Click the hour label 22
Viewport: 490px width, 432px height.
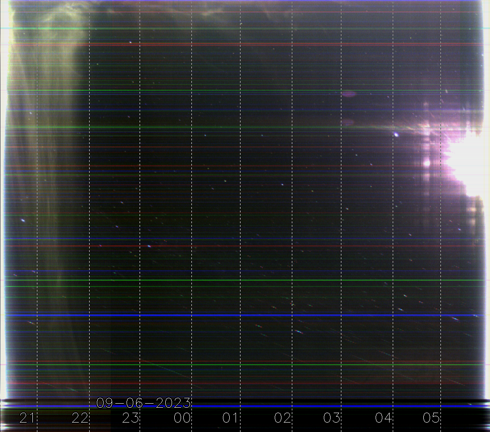click(x=80, y=418)
